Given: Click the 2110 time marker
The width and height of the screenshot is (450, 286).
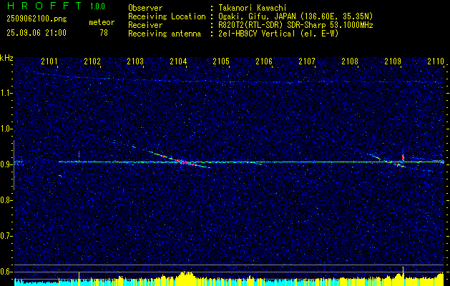Looking at the screenshot, I should coord(436,61).
